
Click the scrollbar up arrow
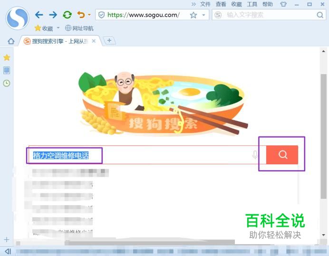point(324,51)
